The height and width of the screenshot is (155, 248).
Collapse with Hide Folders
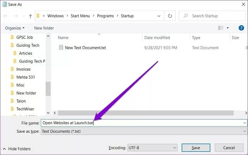pos(17,149)
